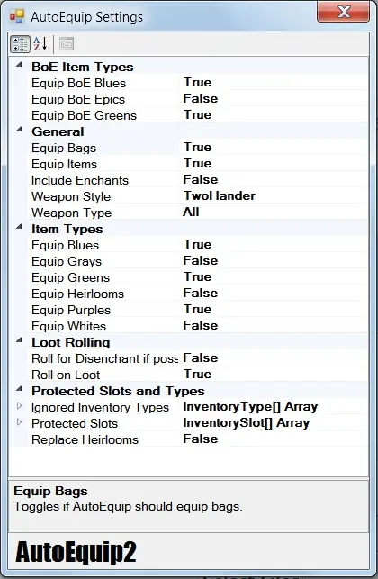Click the BoE Item Types category header
This screenshot has height=579, width=378.
pyautogui.click(x=82, y=67)
